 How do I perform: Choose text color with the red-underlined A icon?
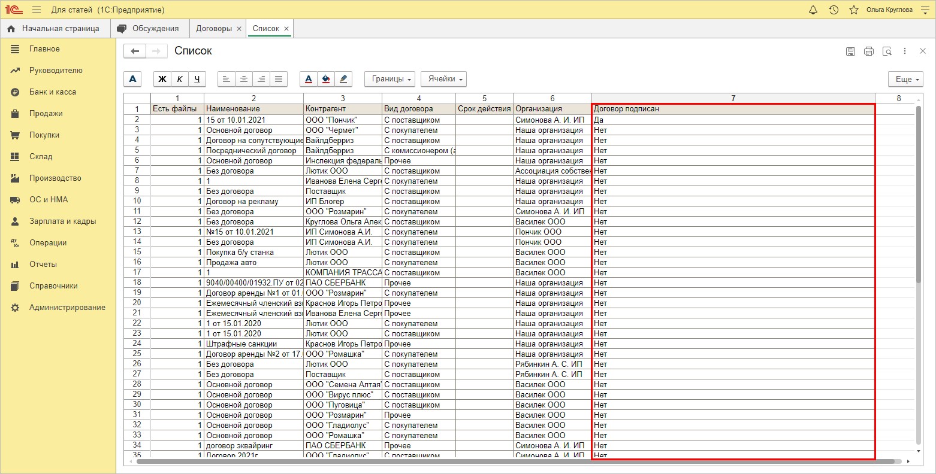[x=309, y=79]
